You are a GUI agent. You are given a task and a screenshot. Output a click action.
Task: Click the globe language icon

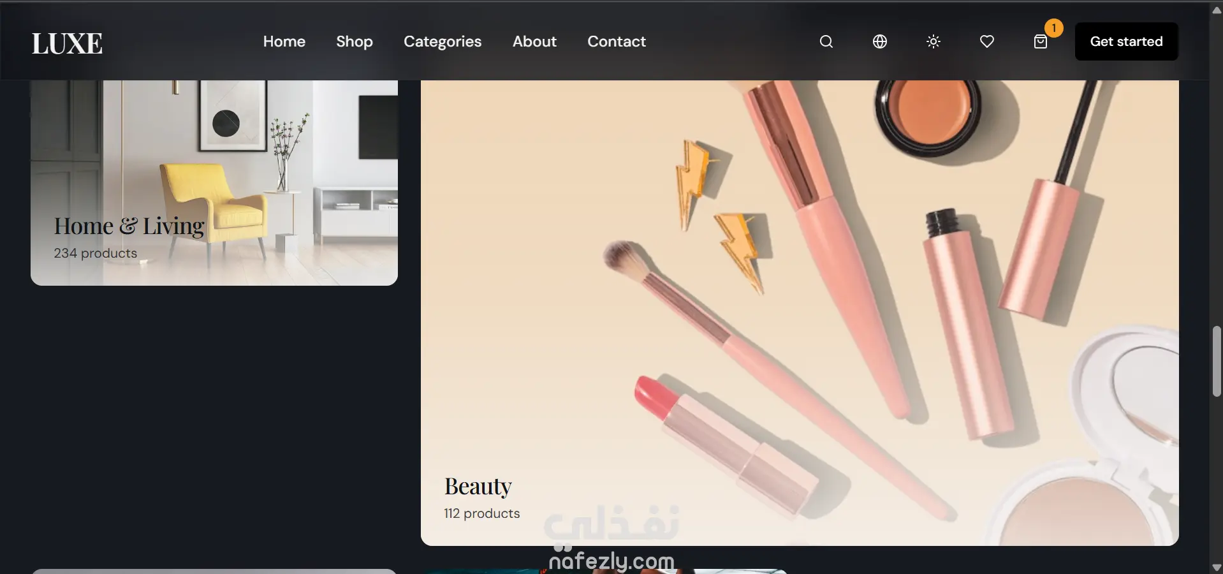[x=880, y=41]
